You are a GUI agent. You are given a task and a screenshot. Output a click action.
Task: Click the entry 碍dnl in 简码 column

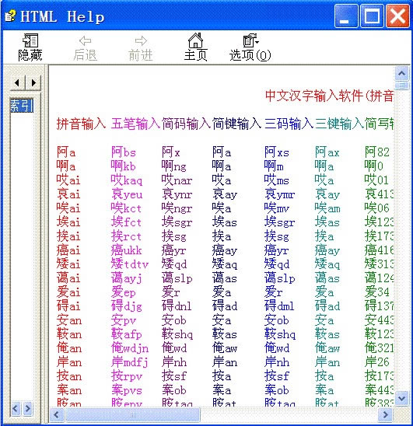pos(177,306)
